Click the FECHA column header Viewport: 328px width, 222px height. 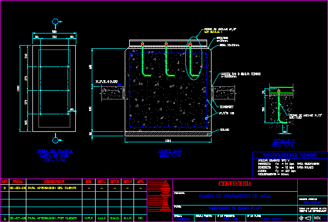click(x=18, y=182)
